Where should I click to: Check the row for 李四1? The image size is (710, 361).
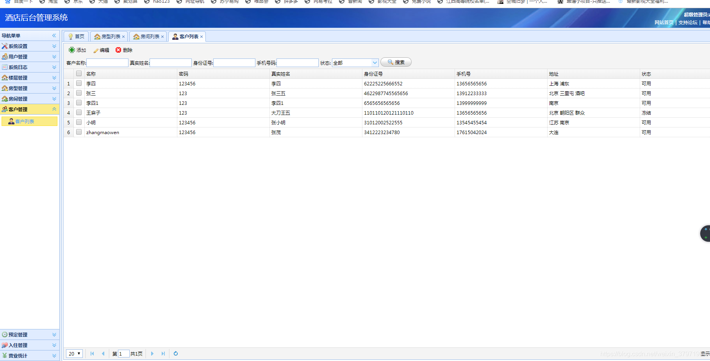tap(79, 103)
